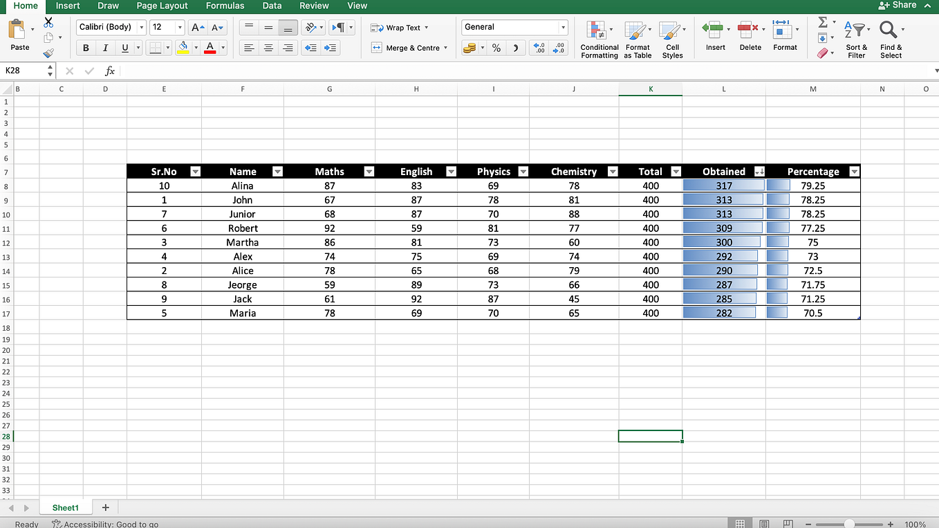Viewport: 939px width, 528px height.
Task: Toggle bold formatting
Action: point(85,48)
